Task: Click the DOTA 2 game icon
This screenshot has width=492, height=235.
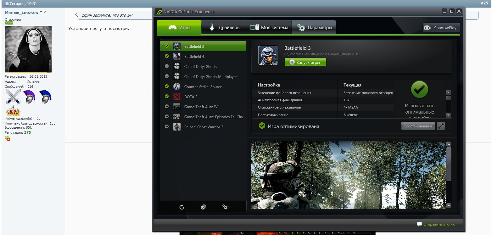Action: pos(177,97)
